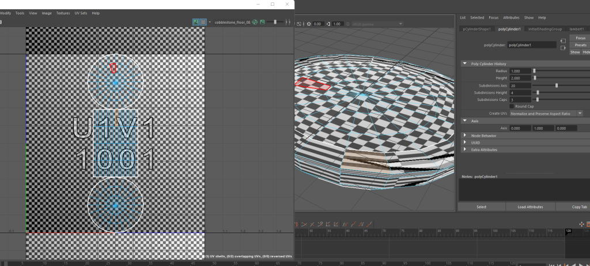Open the sRGB gamma color space dropdown
Image resolution: width=590 pixels, height=266 pixels.
(375, 24)
